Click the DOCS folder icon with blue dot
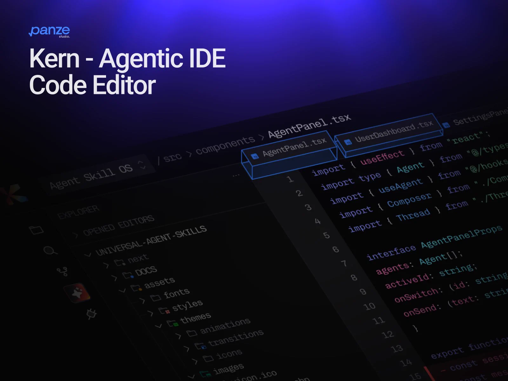This screenshot has width=508, height=381. pyautogui.click(x=128, y=275)
